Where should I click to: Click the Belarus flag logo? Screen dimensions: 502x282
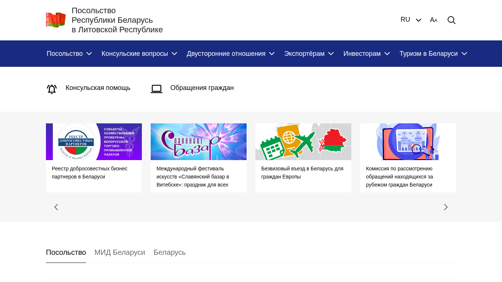[56, 20]
